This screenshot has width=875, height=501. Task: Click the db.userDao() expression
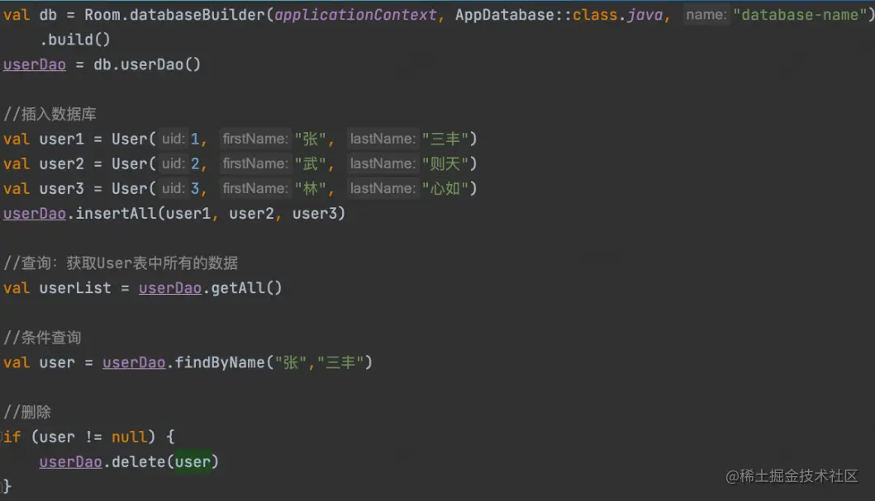(x=147, y=64)
